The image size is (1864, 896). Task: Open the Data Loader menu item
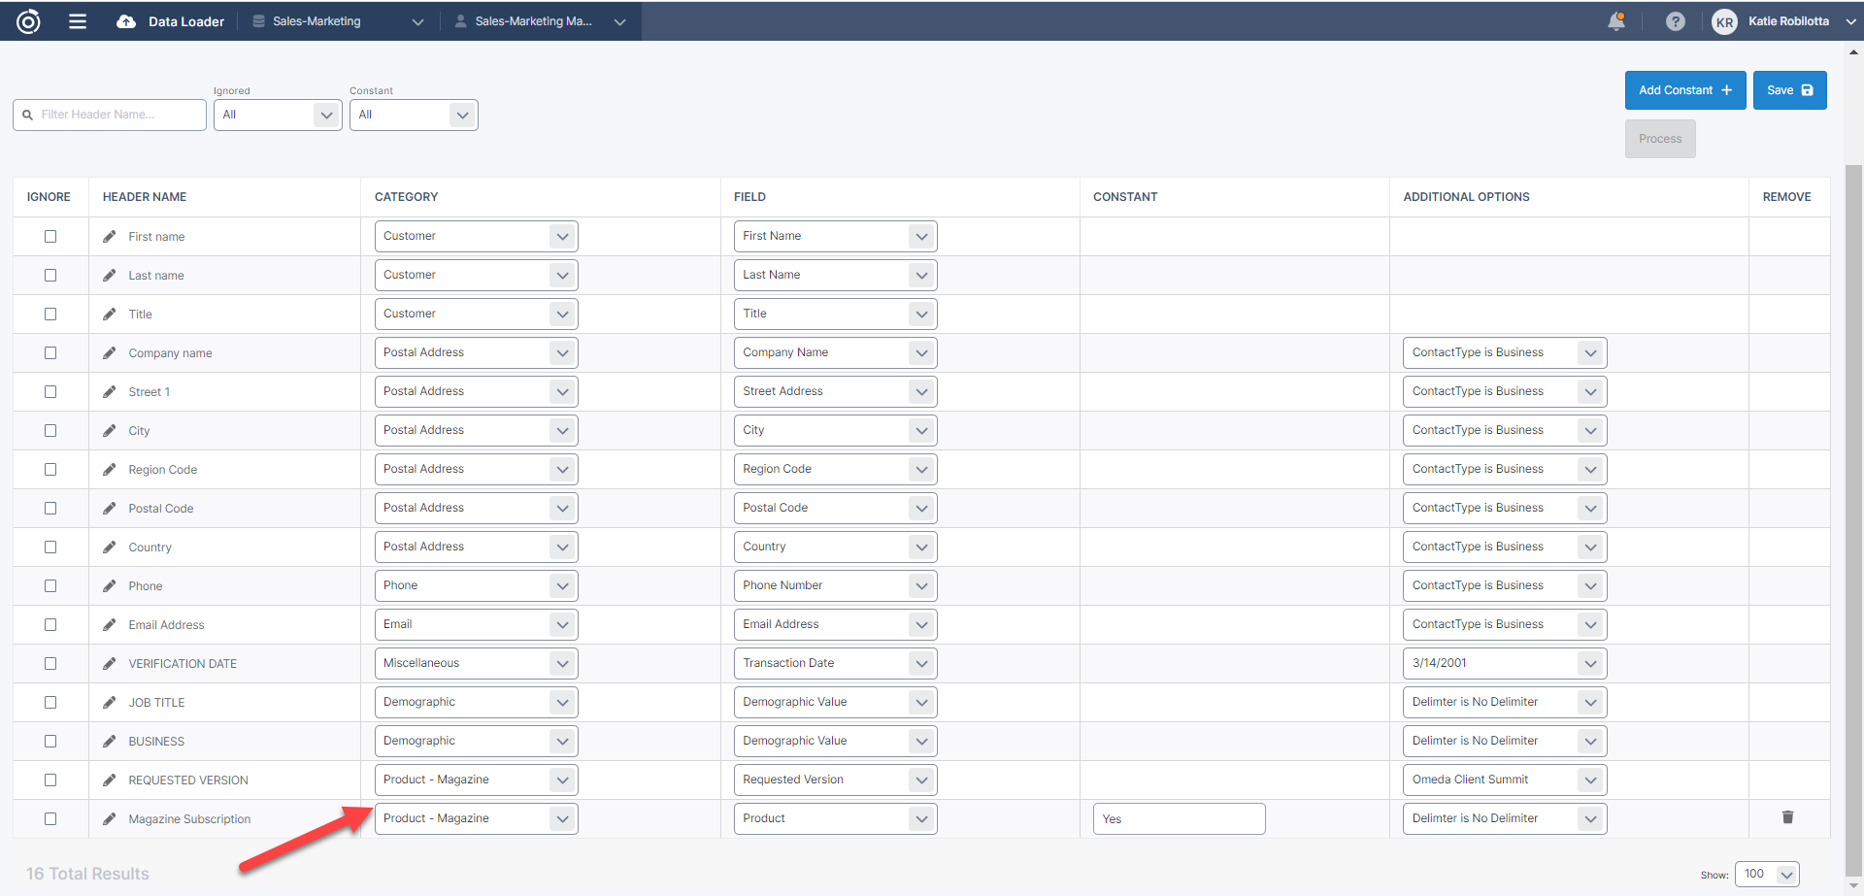[x=171, y=21]
